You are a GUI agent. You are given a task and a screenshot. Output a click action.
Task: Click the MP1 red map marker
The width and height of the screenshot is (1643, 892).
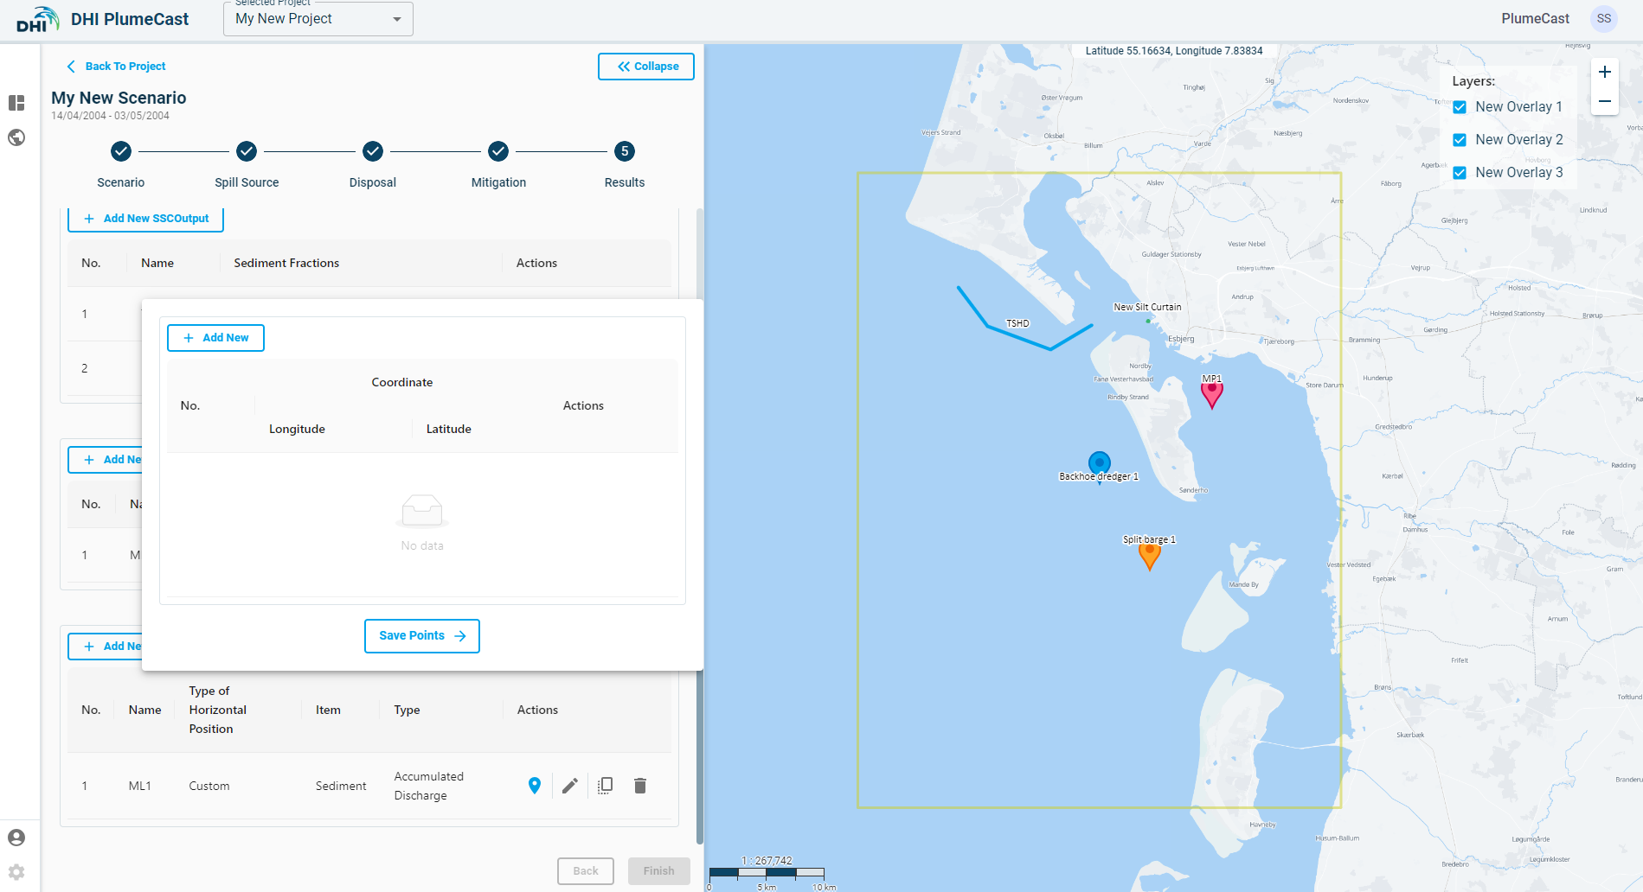point(1212,392)
